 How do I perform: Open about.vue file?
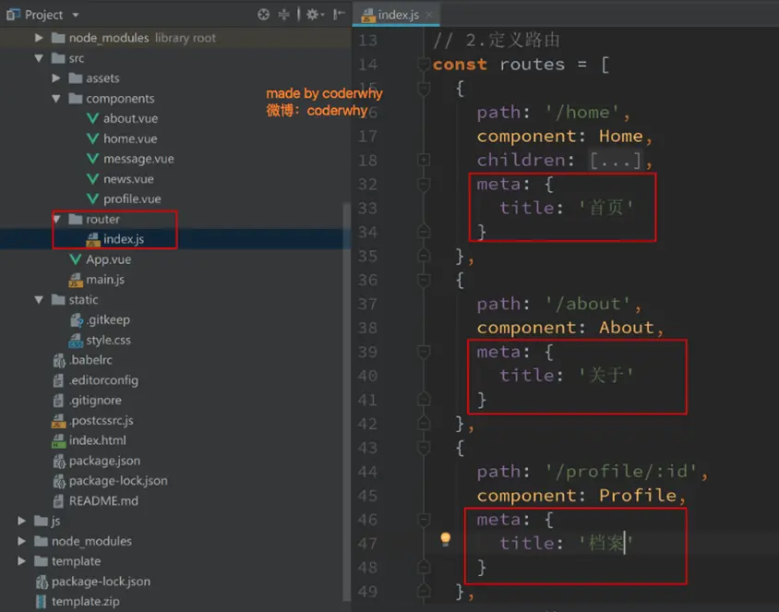click(130, 118)
